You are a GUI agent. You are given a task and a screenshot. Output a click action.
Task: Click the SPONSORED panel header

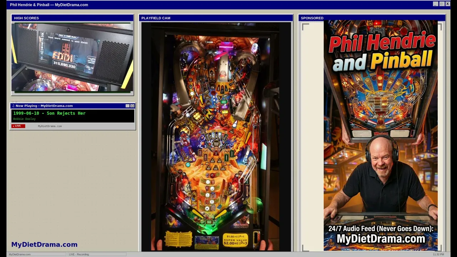pos(372,18)
